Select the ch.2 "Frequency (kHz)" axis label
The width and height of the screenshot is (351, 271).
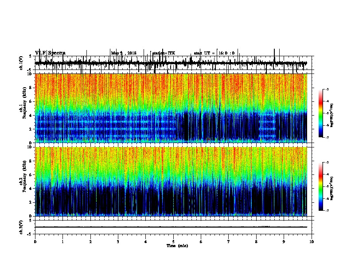click(24, 176)
